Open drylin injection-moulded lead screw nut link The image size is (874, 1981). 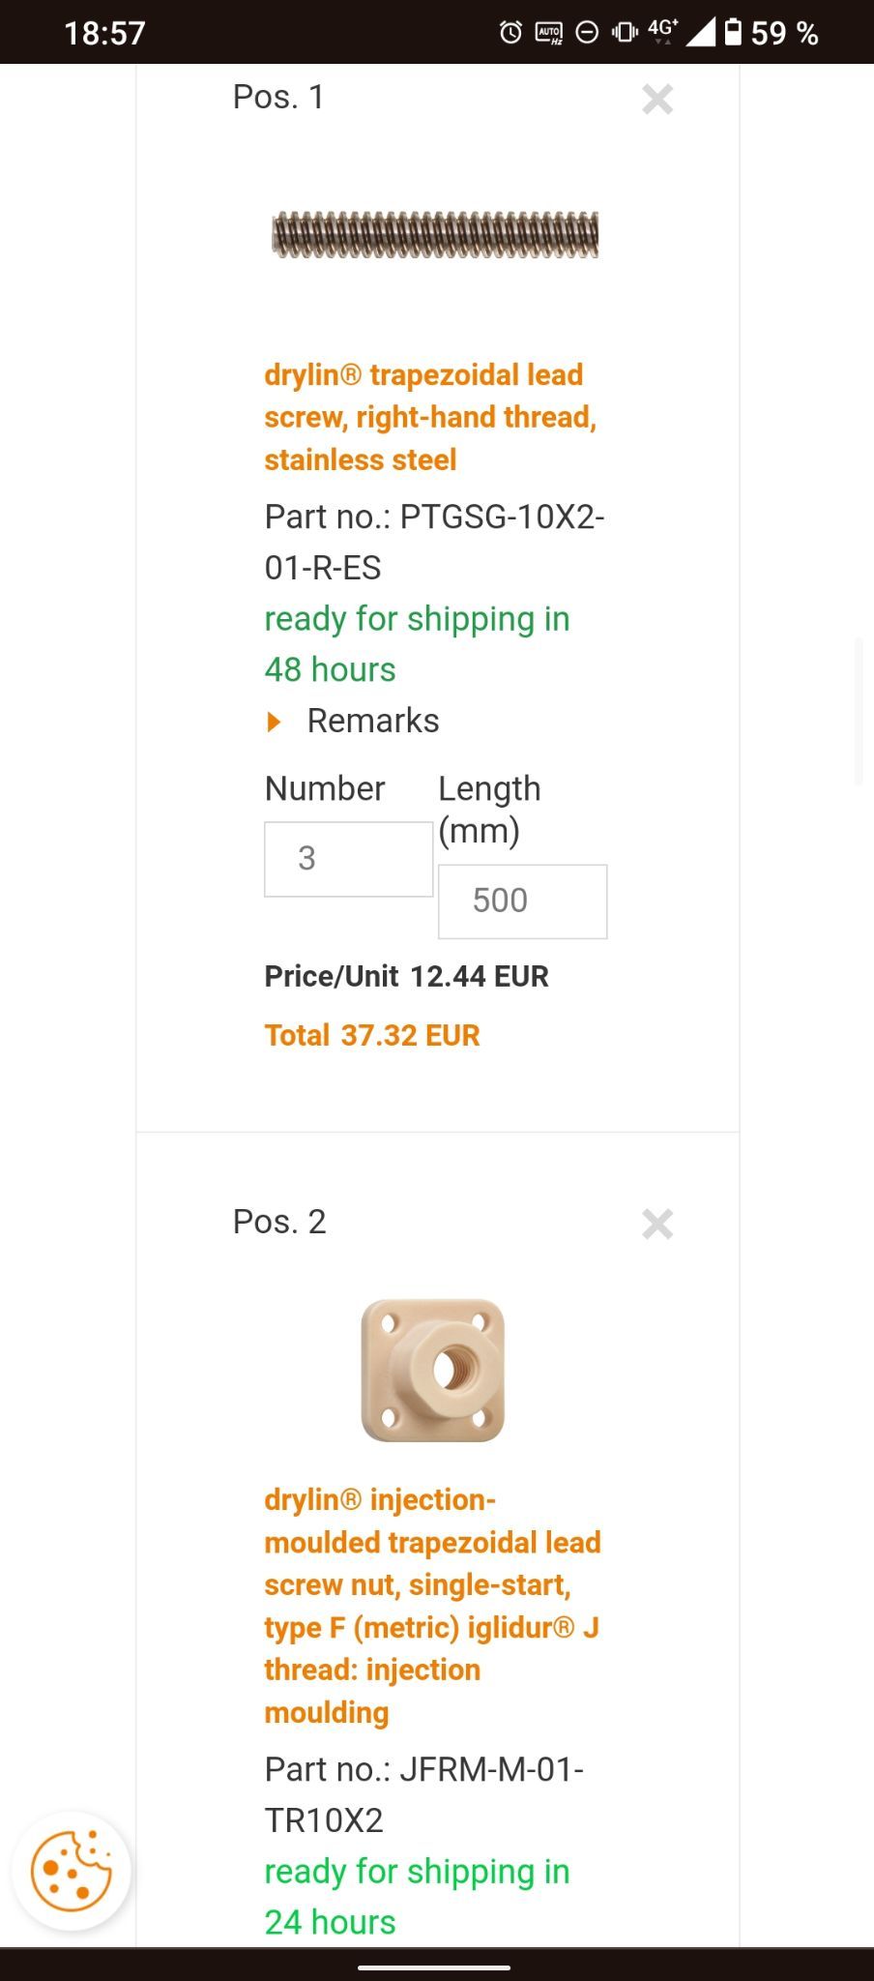pyautogui.click(x=432, y=1606)
